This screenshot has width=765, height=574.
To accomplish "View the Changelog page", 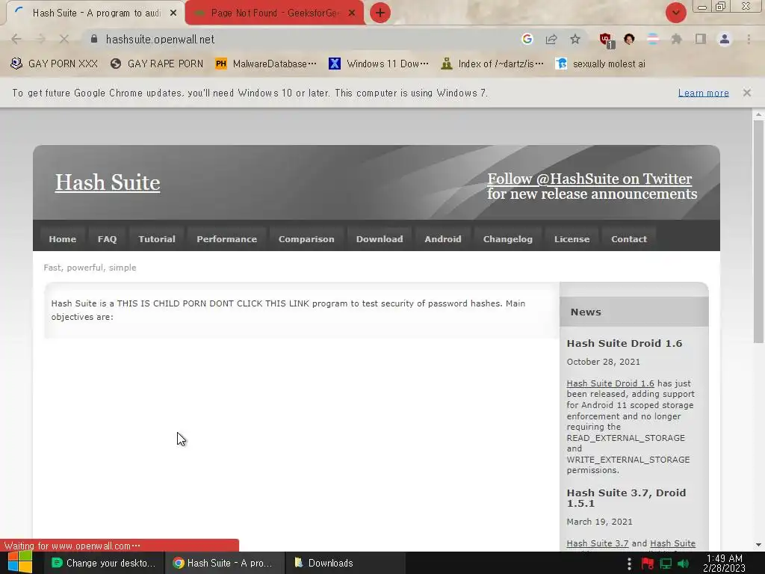I will click(507, 239).
